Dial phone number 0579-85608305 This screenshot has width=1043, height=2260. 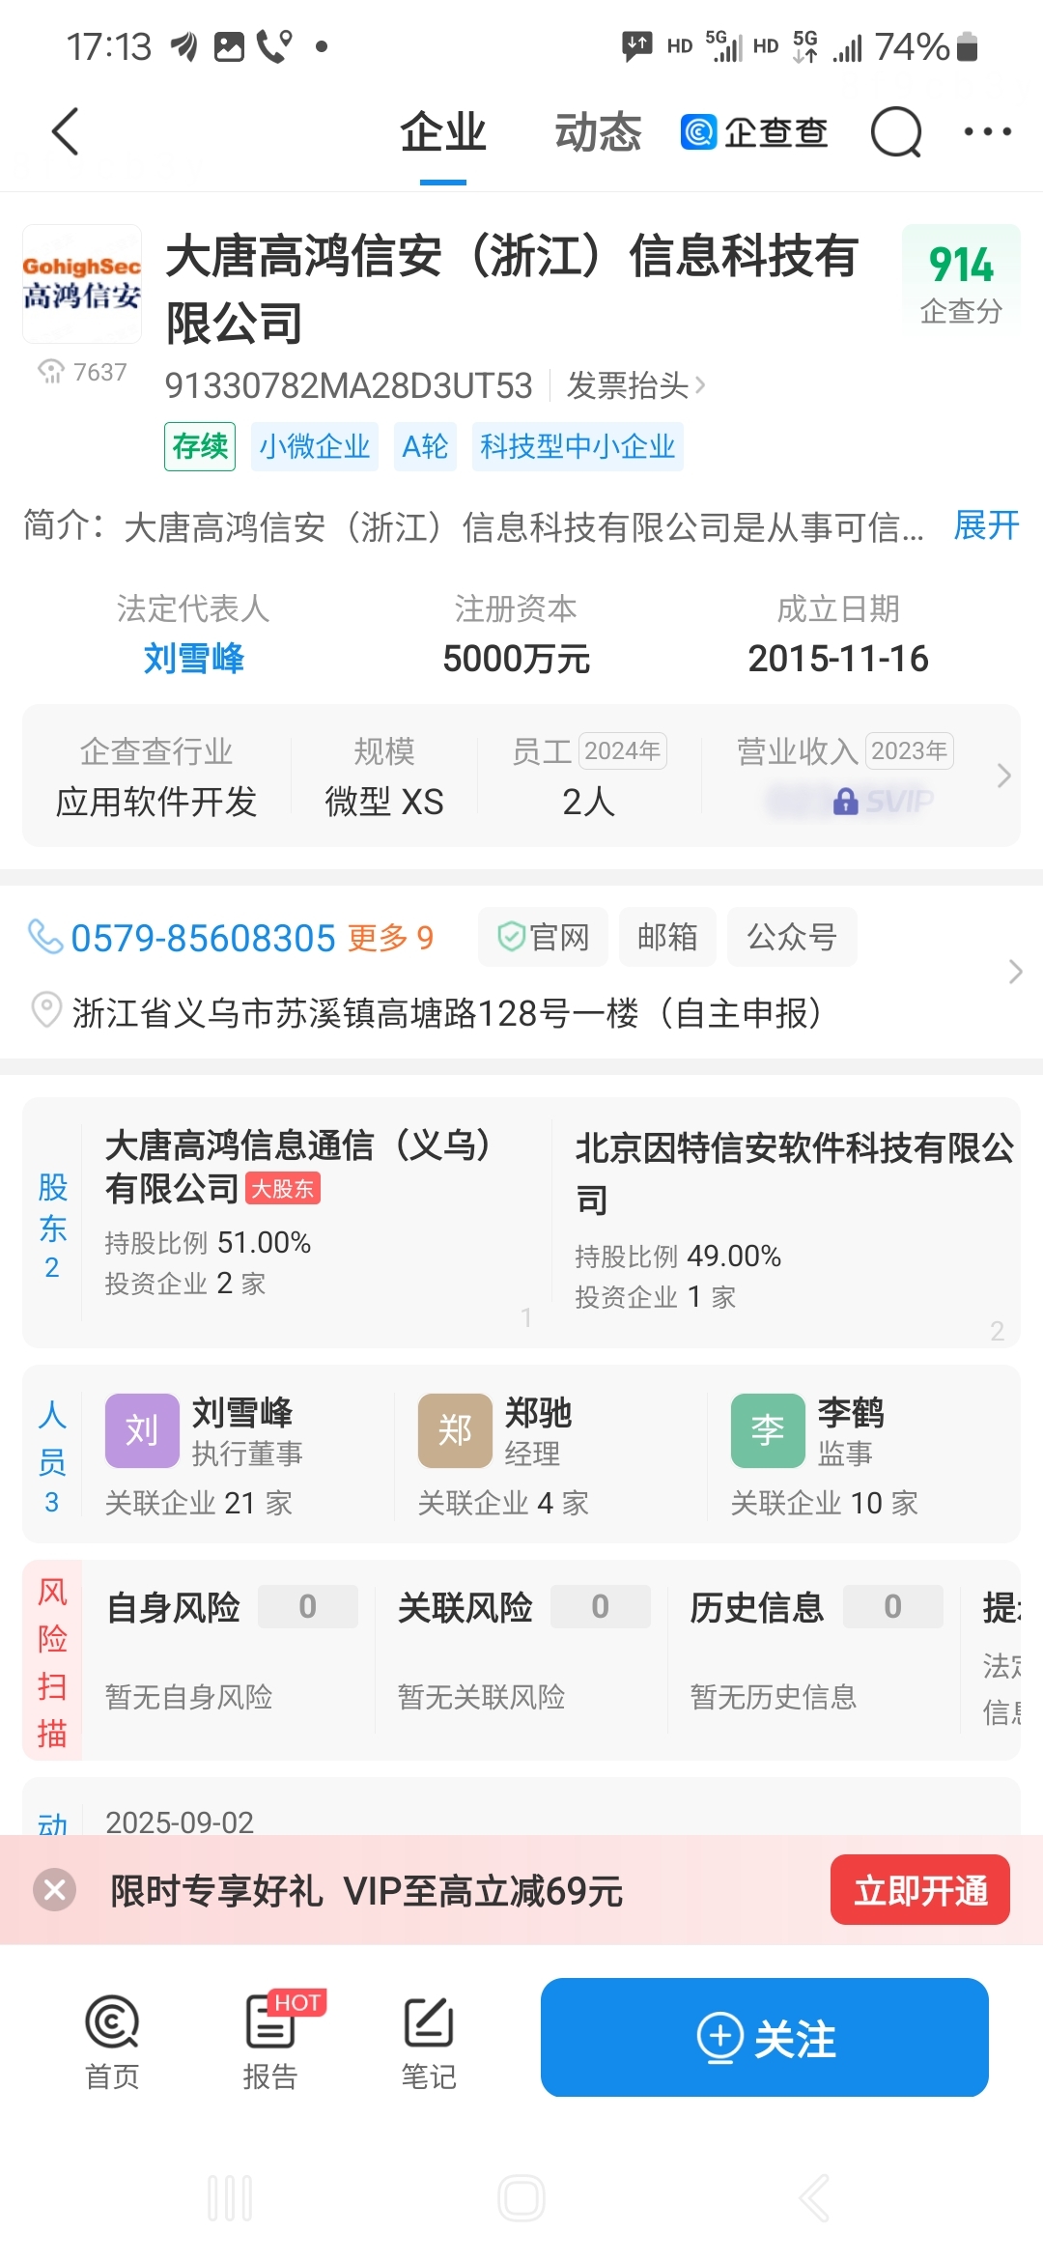point(203,938)
